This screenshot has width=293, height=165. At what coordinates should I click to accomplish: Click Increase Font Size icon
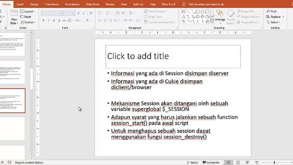pos(78,13)
